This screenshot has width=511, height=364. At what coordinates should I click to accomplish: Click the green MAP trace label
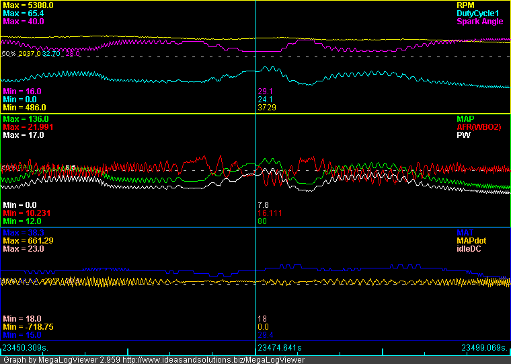pyautogui.click(x=465, y=119)
